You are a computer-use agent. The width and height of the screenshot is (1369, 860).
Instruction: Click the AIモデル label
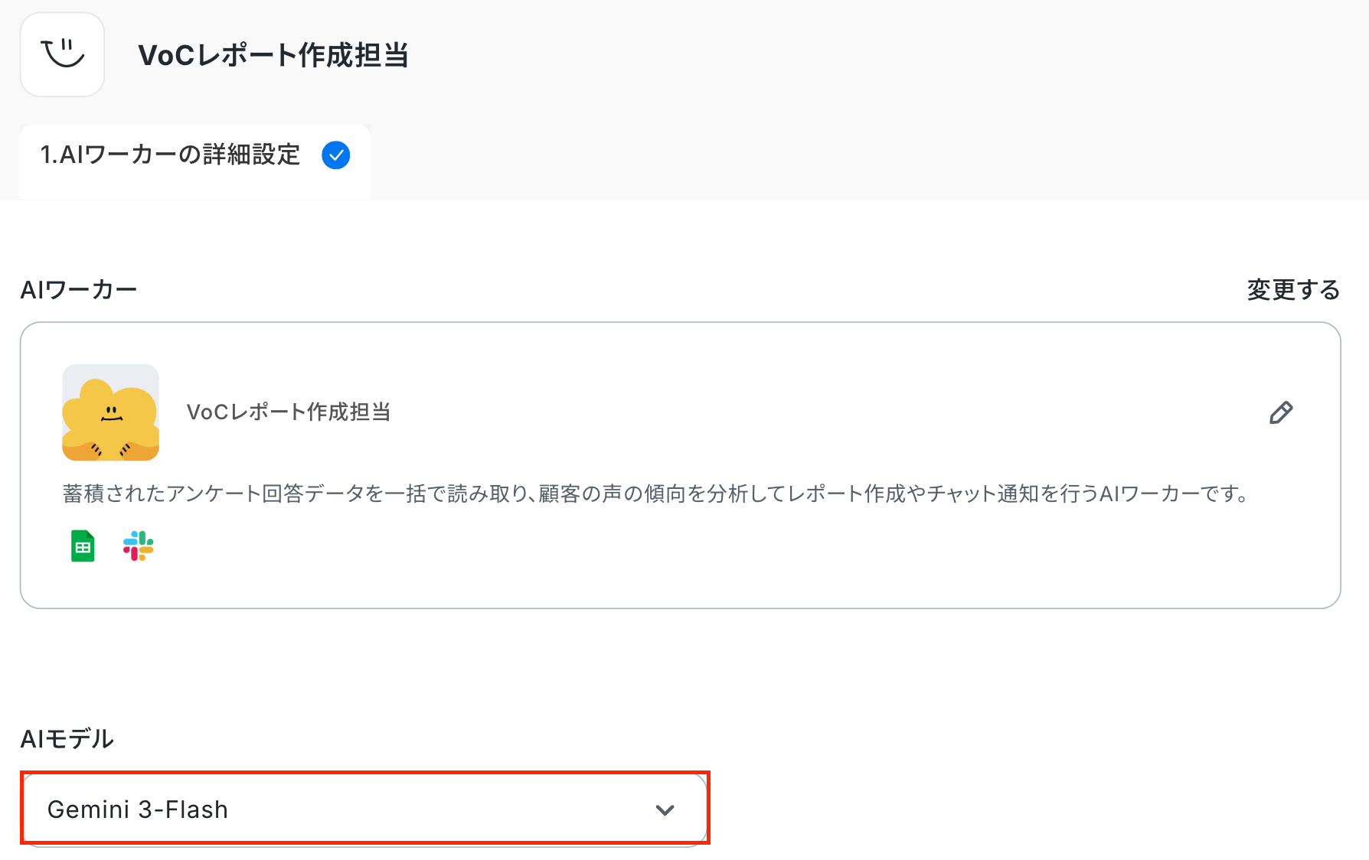[x=67, y=739]
